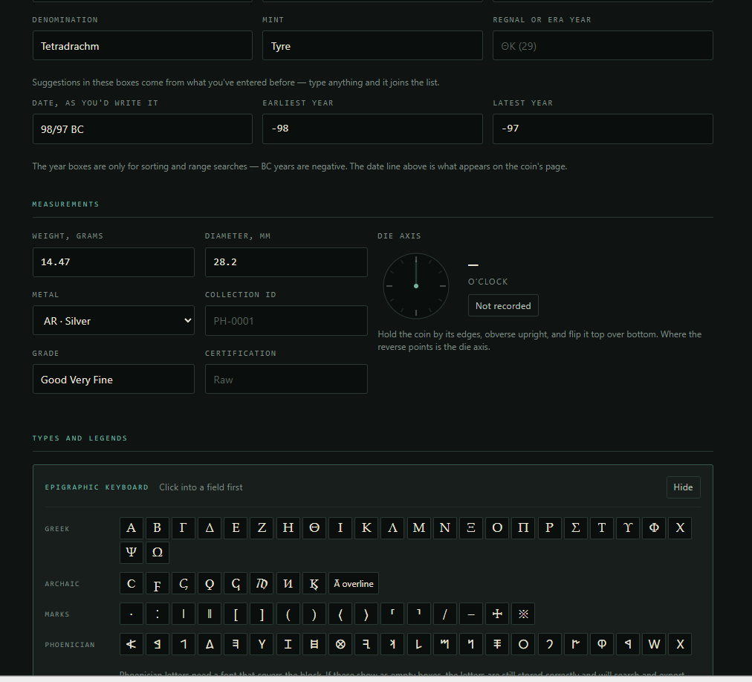Edit the Grade field Good Very Fine
Screen dimensions: 752x682
coord(114,379)
